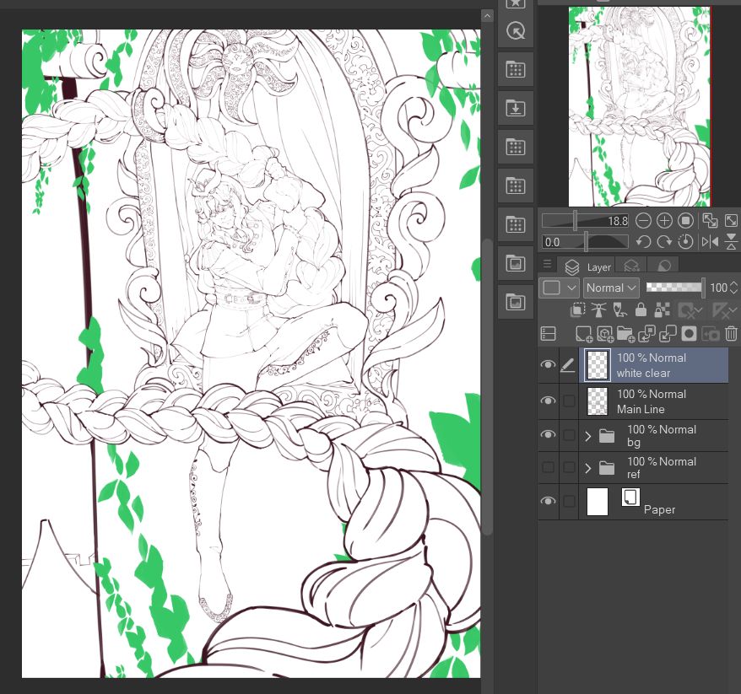Reset canvas rotation icon
The image size is (741, 694).
point(685,242)
